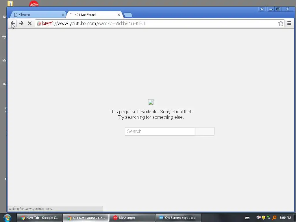This screenshot has width=296, height=222.
Task: Click the orange magnifier tray icon
Action: pos(274,218)
